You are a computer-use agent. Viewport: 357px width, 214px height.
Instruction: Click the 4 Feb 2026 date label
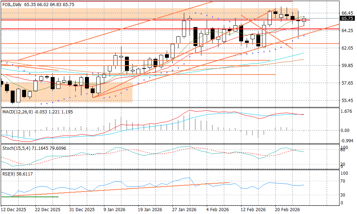click(218, 210)
